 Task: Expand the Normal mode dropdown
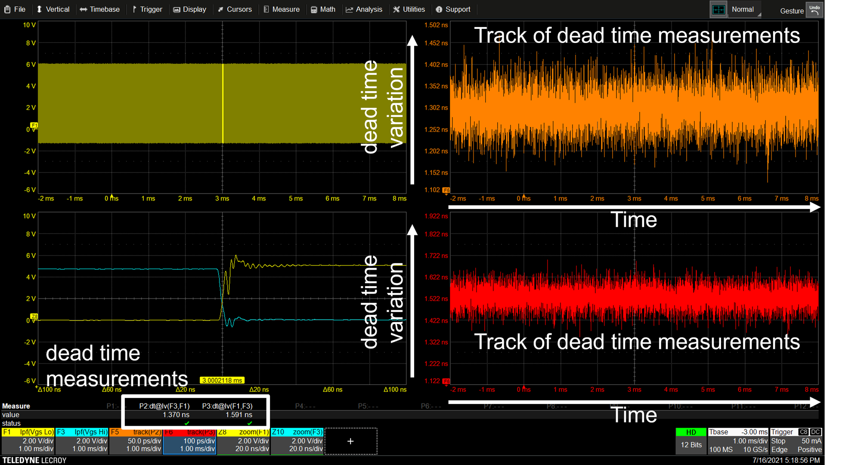(x=744, y=9)
